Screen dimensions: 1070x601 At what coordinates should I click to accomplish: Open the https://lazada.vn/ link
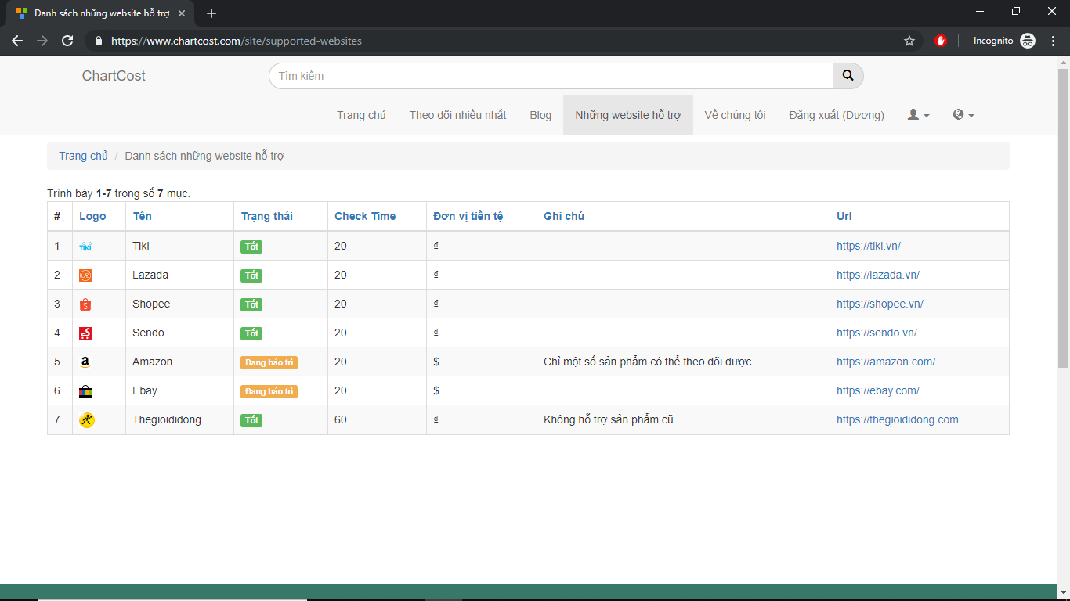pos(878,275)
